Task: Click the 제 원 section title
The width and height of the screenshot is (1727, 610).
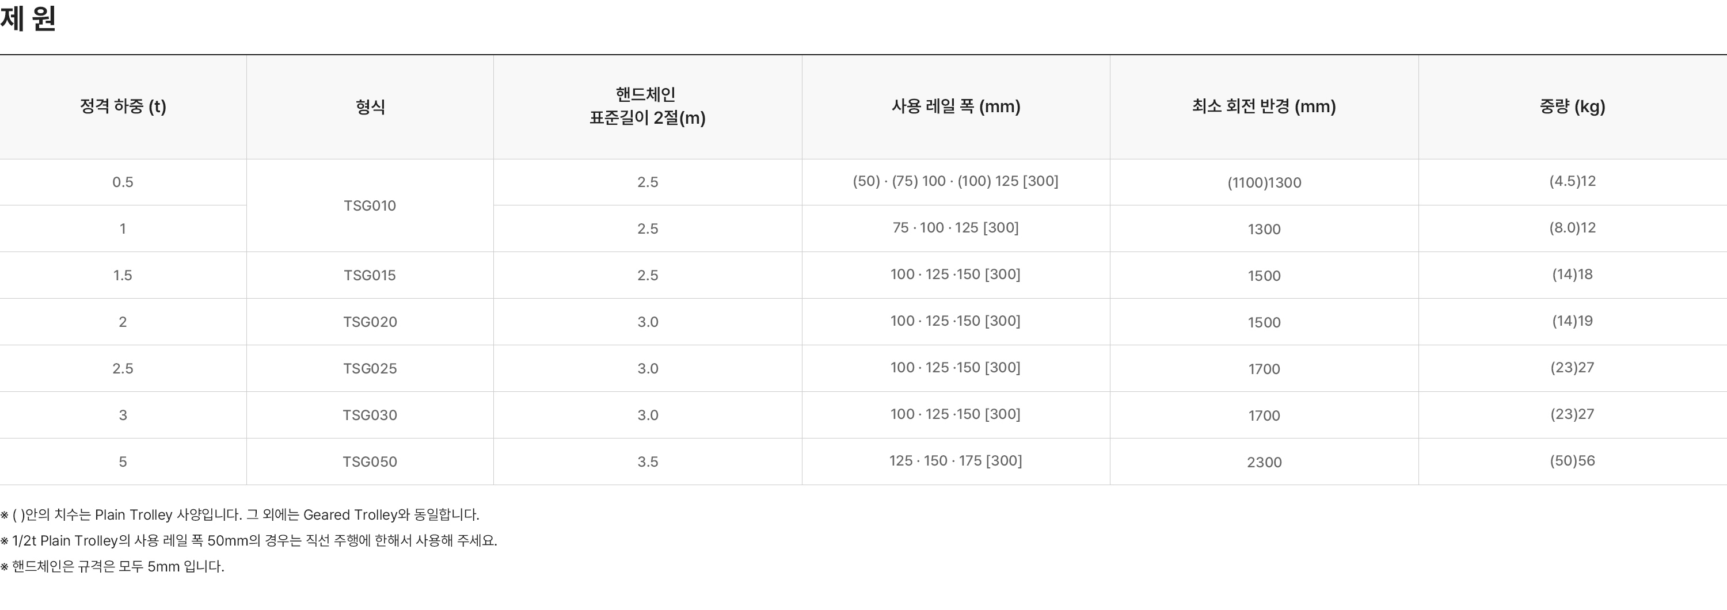Action: pos(28,19)
